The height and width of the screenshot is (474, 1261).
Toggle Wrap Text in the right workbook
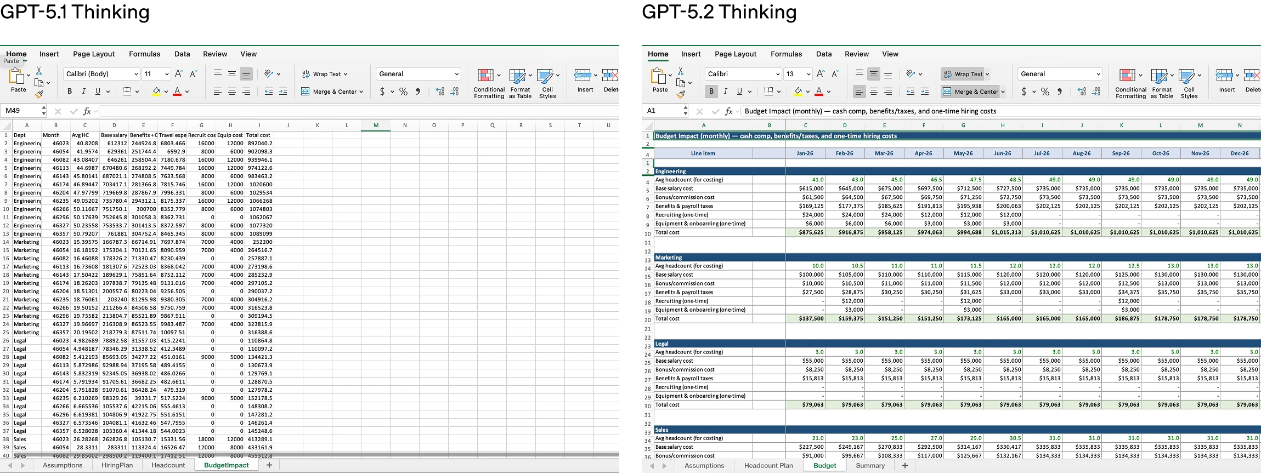[965, 74]
